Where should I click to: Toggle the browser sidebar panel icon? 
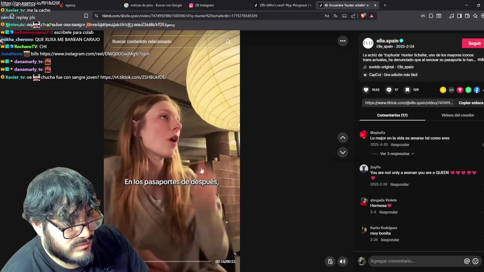click(x=459, y=16)
